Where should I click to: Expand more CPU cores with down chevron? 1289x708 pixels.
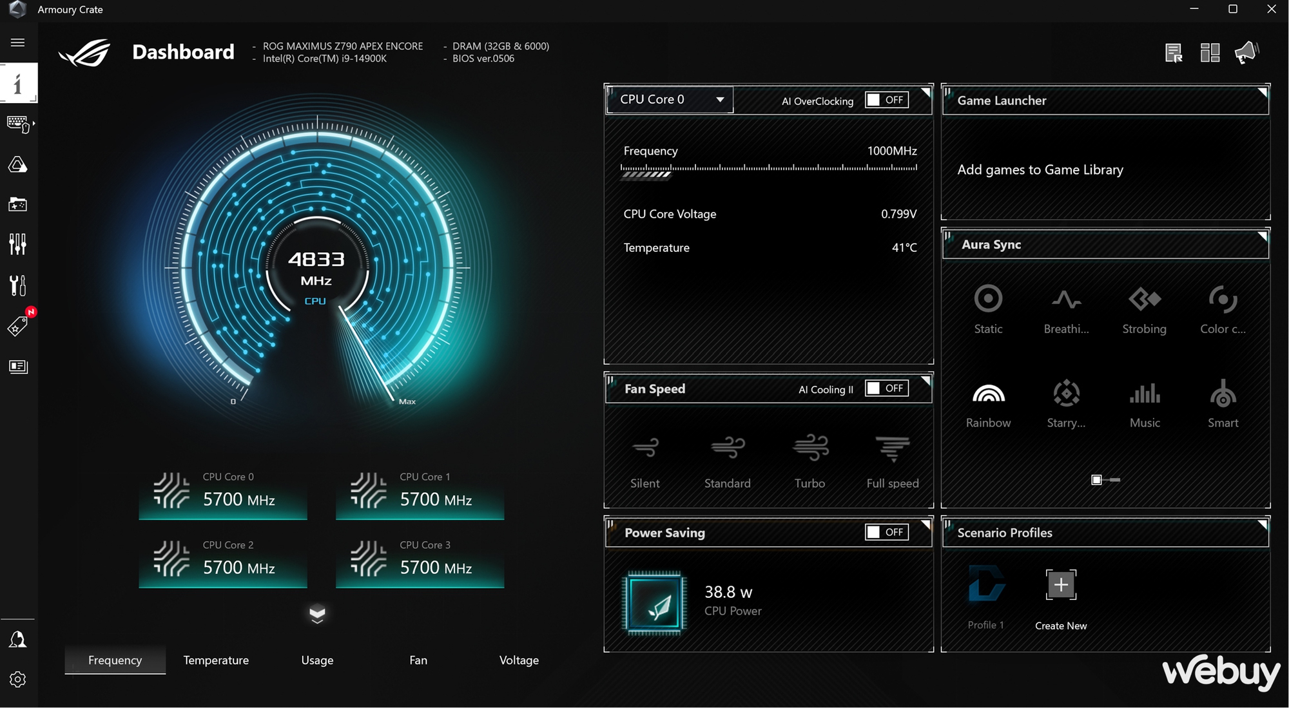(317, 614)
